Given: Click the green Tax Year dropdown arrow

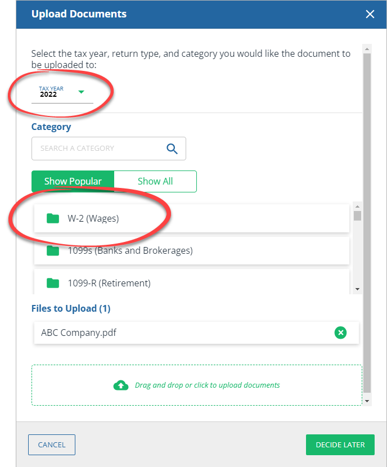Looking at the screenshot, I should point(80,92).
